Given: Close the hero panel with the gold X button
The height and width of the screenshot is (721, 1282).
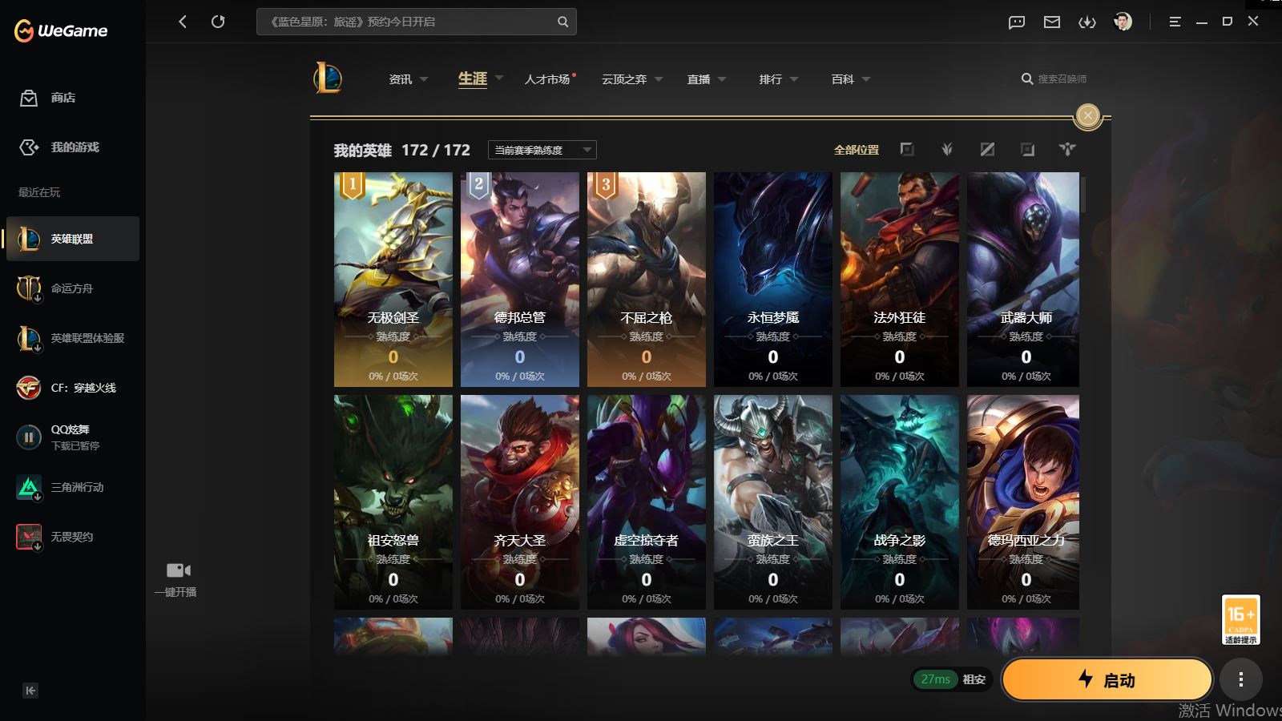Looking at the screenshot, I should coord(1088,116).
